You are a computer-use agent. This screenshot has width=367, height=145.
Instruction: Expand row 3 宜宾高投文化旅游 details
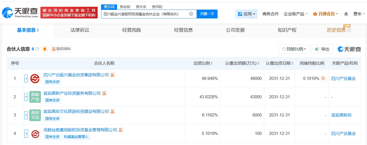click(26, 115)
